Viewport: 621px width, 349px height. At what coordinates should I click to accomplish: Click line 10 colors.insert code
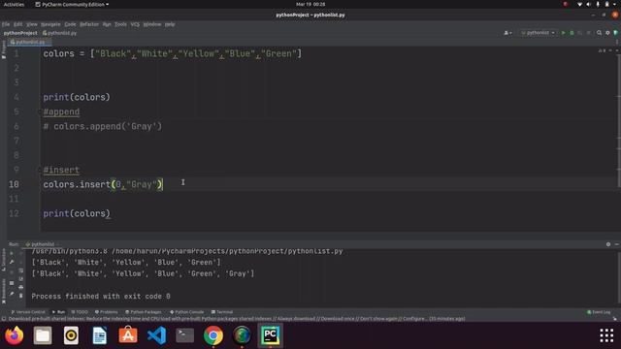point(103,185)
